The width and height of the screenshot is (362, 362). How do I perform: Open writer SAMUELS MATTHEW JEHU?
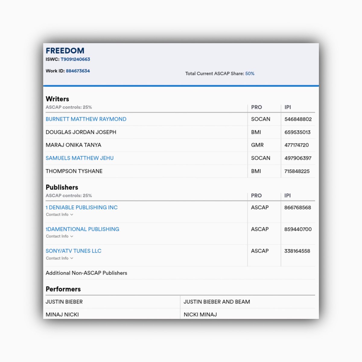click(x=80, y=158)
